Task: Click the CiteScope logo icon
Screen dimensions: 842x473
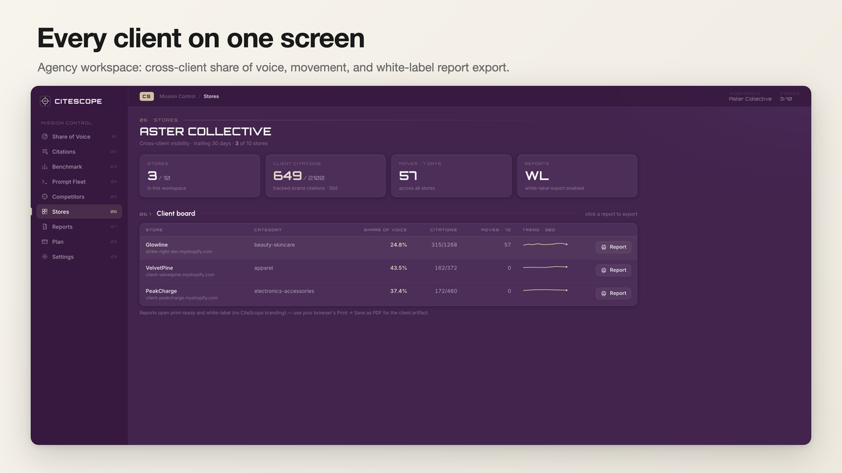Action: (45, 101)
